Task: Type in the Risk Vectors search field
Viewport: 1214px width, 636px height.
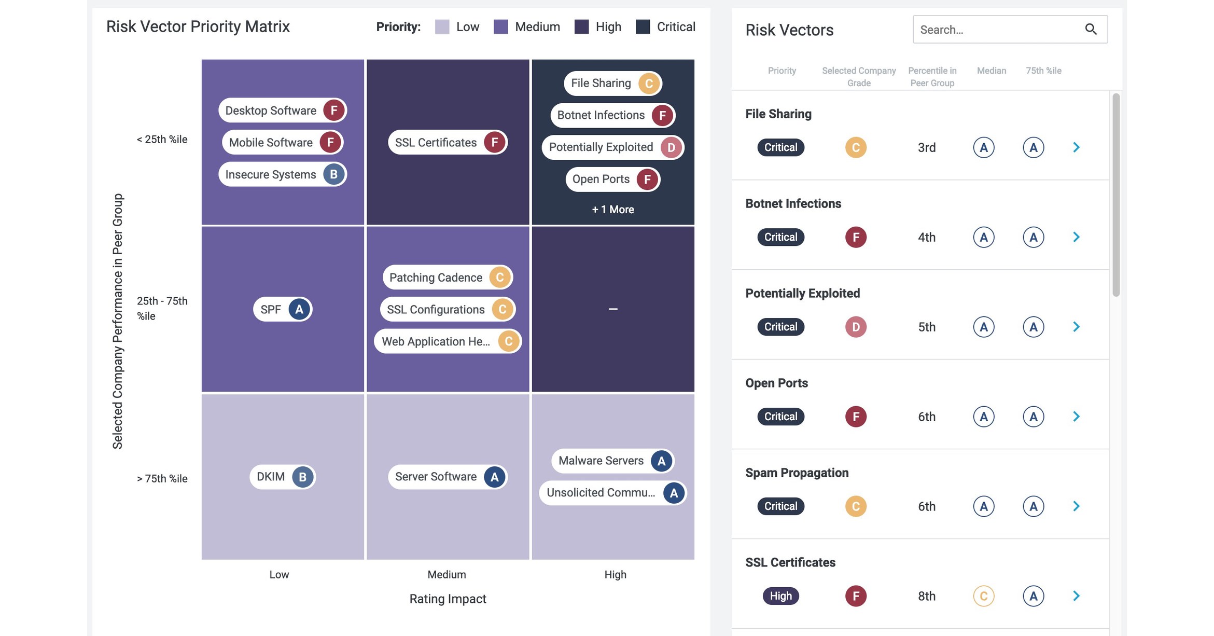Action: point(998,30)
